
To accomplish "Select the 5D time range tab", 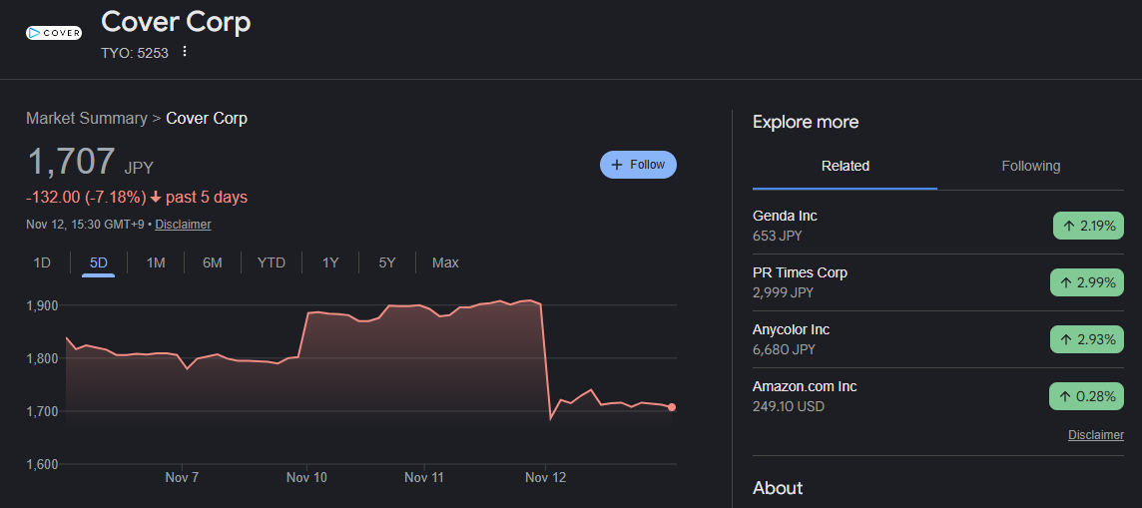I will tap(99, 262).
